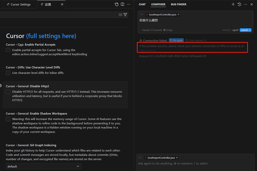The height and width of the screenshot is (171, 257).
Task: Enable the Shadow Workspace checkbox
Action: pyautogui.click(x=8, y=119)
